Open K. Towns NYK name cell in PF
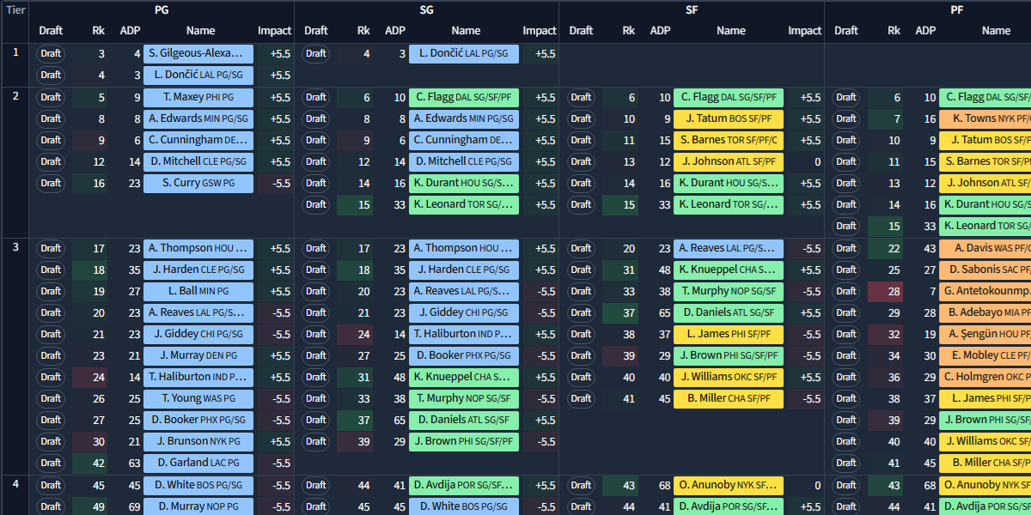 (x=985, y=119)
